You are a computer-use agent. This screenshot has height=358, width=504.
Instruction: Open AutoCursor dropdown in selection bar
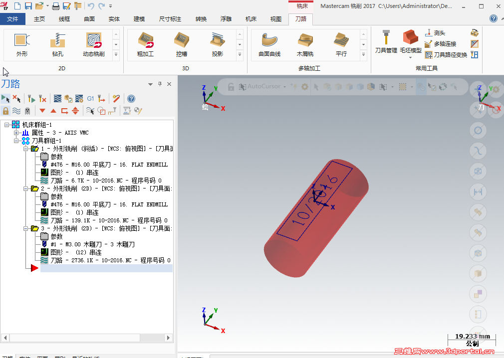point(284,87)
